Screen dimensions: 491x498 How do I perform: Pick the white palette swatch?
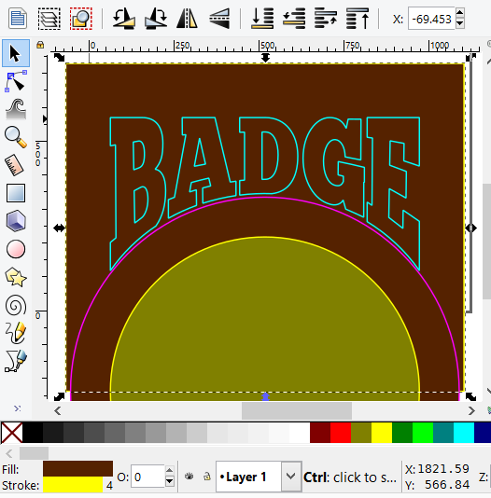(300, 433)
